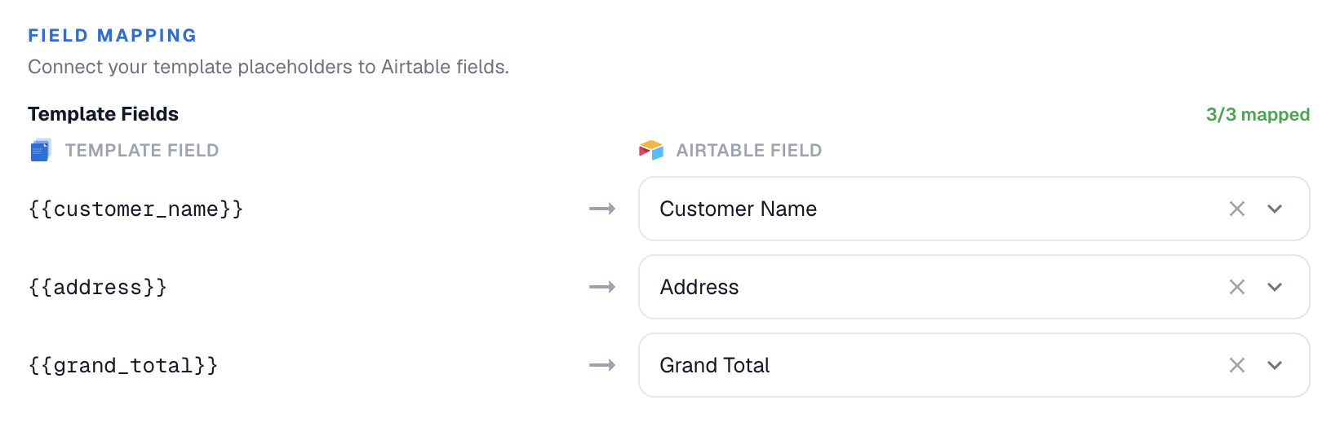Click the FIELD MAPPING section heading
Image resolution: width=1340 pixels, height=427 pixels.
pyautogui.click(x=113, y=36)
